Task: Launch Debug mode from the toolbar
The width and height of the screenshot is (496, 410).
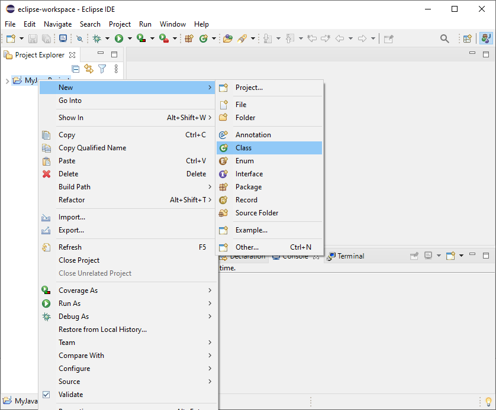Action: pyautogui.click(x=95, y=38)
